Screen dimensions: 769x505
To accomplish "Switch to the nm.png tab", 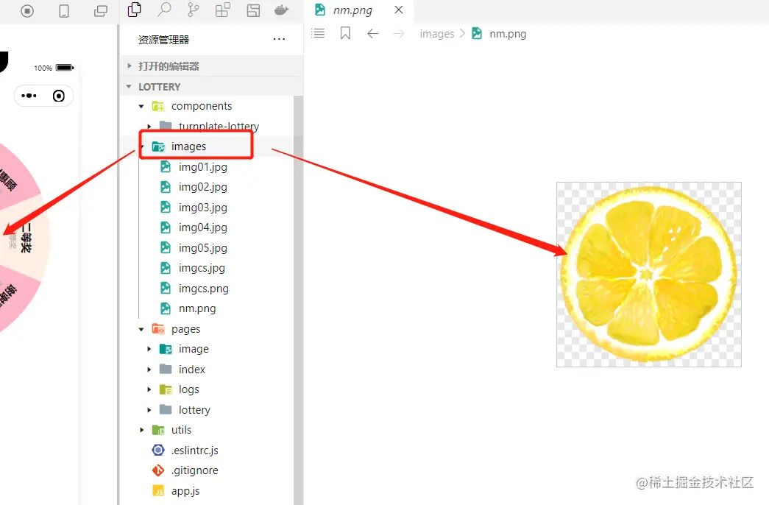I will pyautogui.click(x=352, y=10).
